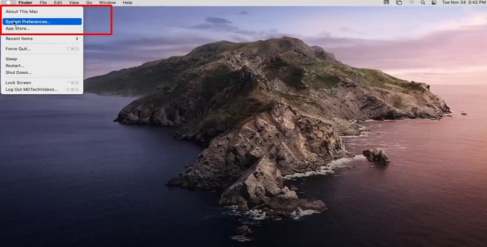This screenshot has width=487, height=247.
Task: Open the Window menu in menu bar
Action: (x=107, y=3)
